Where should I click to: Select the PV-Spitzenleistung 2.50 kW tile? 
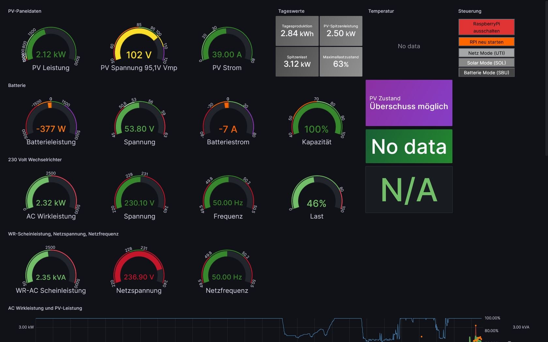(x=341, y=31)
